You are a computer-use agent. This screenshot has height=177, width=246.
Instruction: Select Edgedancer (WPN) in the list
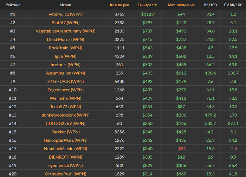[x=65, y=90]
